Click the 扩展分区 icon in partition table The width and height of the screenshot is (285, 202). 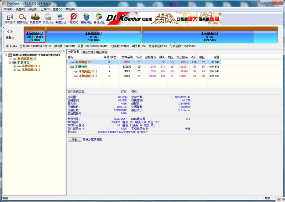tap(72, 67)
